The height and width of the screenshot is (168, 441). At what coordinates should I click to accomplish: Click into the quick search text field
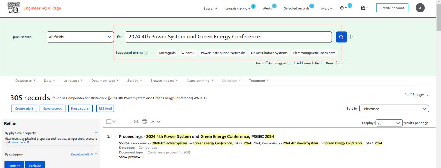(228, 37)
